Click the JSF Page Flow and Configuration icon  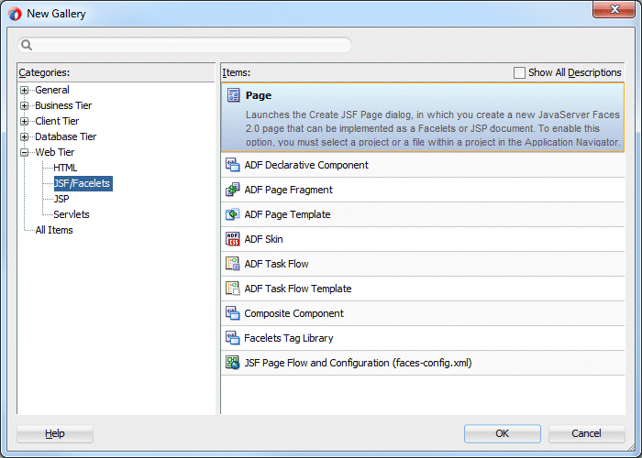click(x=233, y=363)
